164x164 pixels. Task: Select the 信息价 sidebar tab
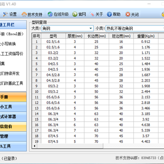point(13,127)
